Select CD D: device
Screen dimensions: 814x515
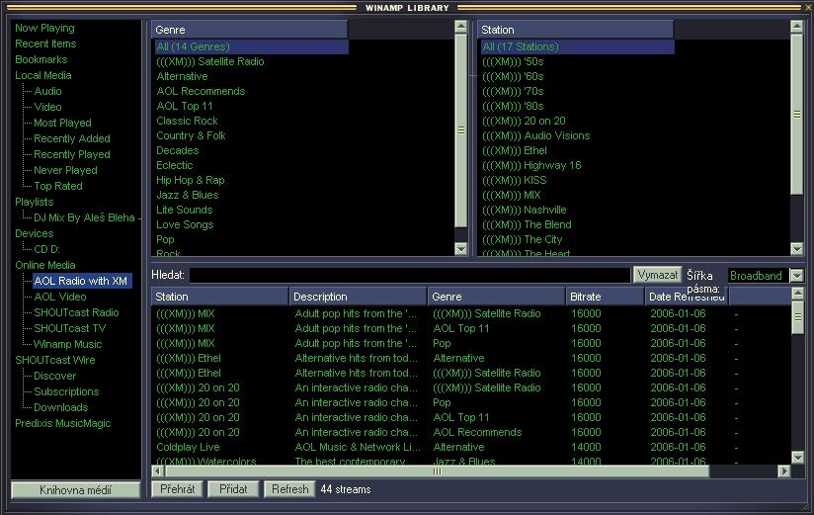[x=46, y=249]
